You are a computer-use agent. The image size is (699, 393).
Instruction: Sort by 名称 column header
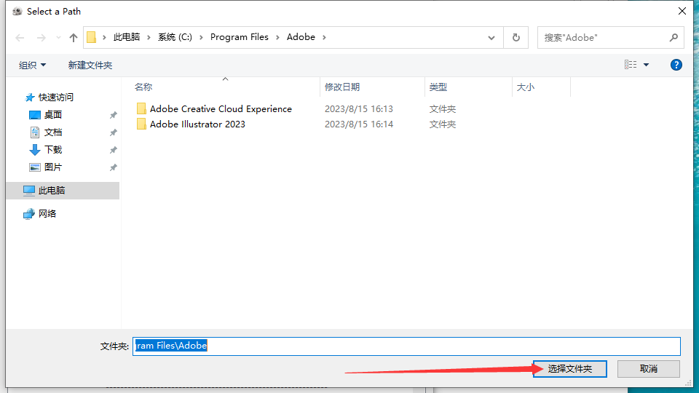pyautogui.click(x=143, y=87)
